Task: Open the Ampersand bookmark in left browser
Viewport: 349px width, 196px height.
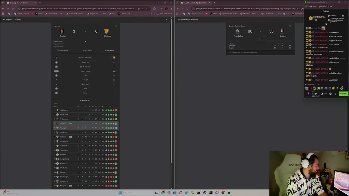Action: point(93,14)
